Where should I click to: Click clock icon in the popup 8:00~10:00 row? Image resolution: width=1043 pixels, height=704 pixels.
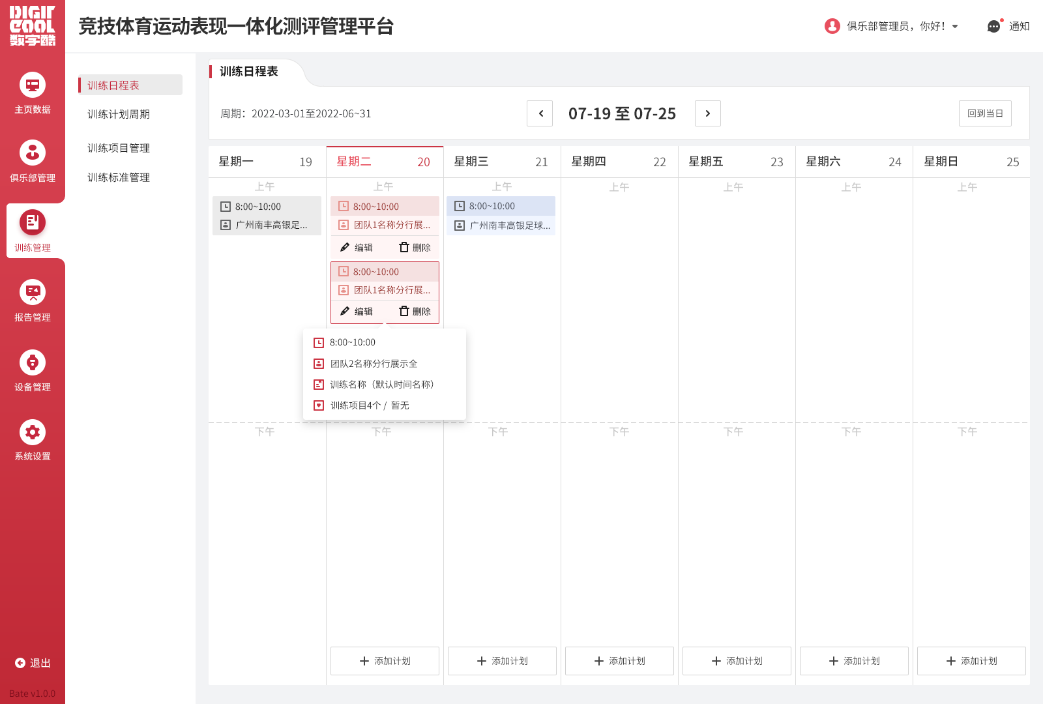(x=319, y=343)
